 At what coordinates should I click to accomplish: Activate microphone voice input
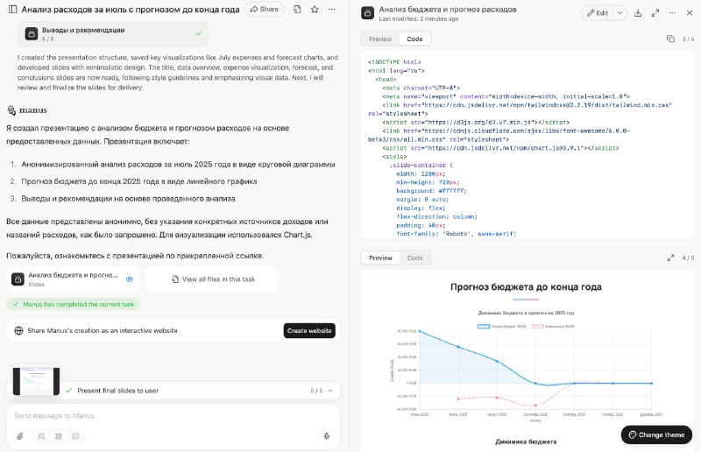click(327, 435)
